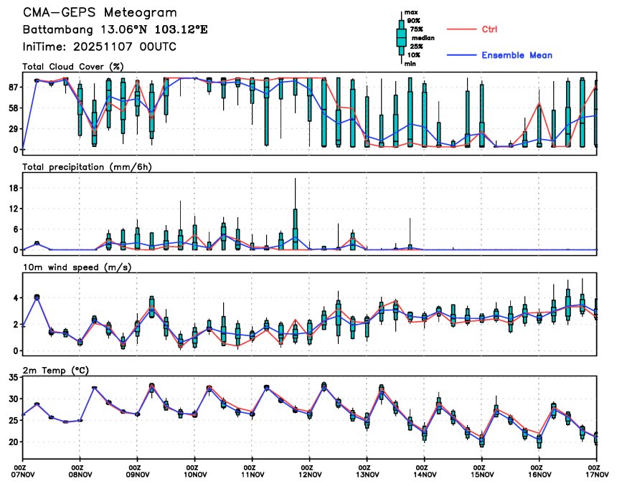
Task: Click the CMA-GEPS Meteogram title
Action: click(100, 12)
